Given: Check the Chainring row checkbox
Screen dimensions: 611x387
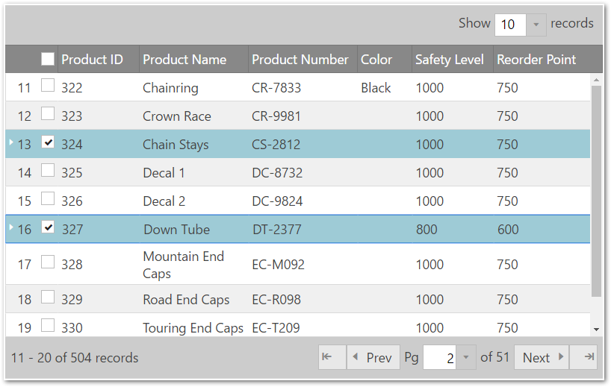Looking at the screenshot, I should (x=48, y=86).
